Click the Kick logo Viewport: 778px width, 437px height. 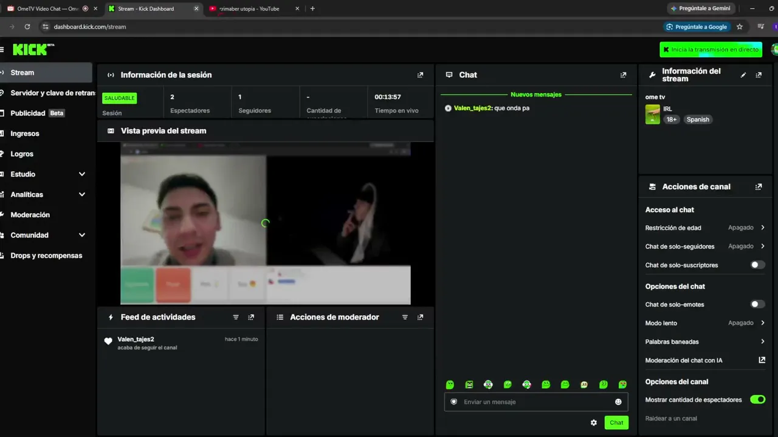33,49
